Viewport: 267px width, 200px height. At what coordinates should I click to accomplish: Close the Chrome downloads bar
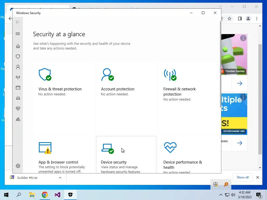[x=257, y=177]
